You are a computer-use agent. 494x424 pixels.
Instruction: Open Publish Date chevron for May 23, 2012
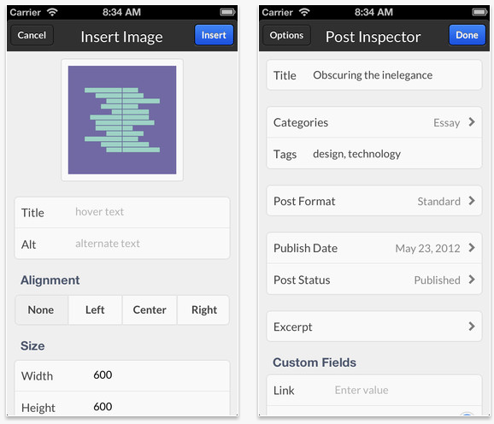pos(472,248)
